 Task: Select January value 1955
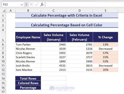54,53
